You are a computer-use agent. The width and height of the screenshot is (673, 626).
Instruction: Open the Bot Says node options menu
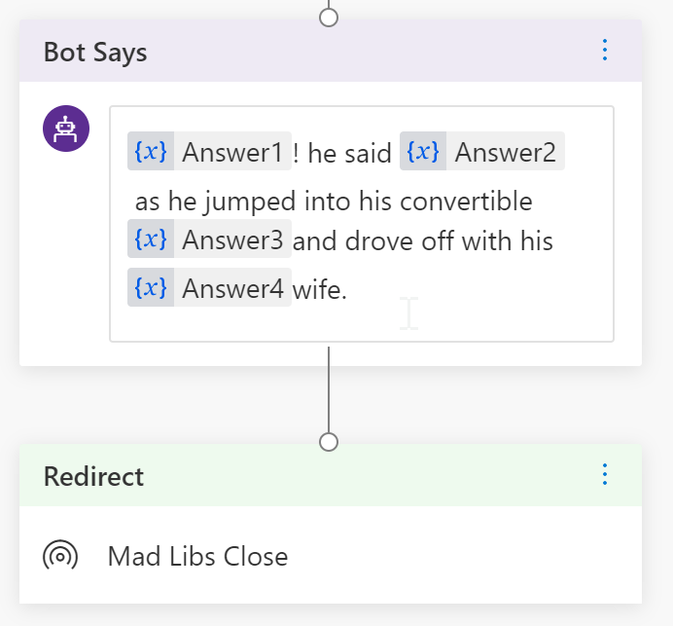pyautogui.click(x=605, y=51)
